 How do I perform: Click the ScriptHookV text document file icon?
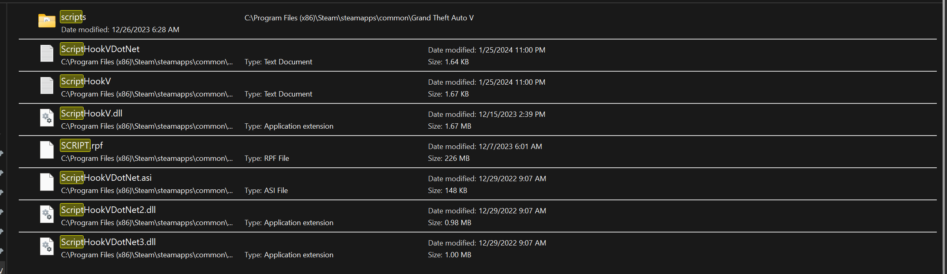pyautogui.click(x=47, y=85)
